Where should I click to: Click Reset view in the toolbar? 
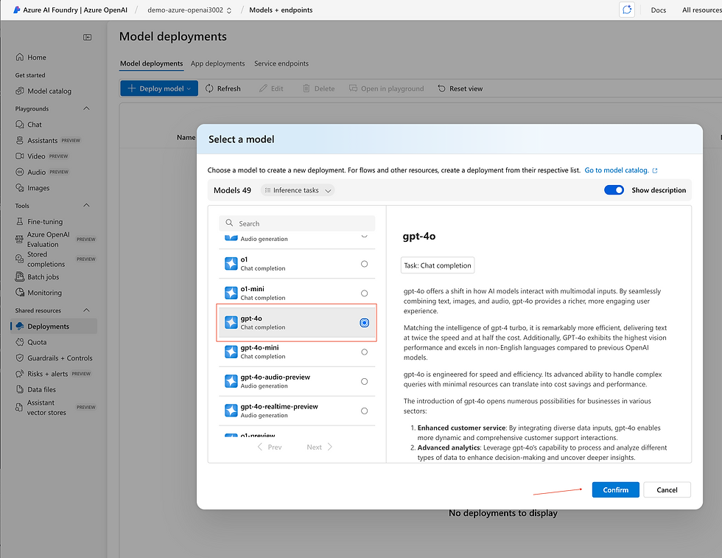tap(460, 88)
